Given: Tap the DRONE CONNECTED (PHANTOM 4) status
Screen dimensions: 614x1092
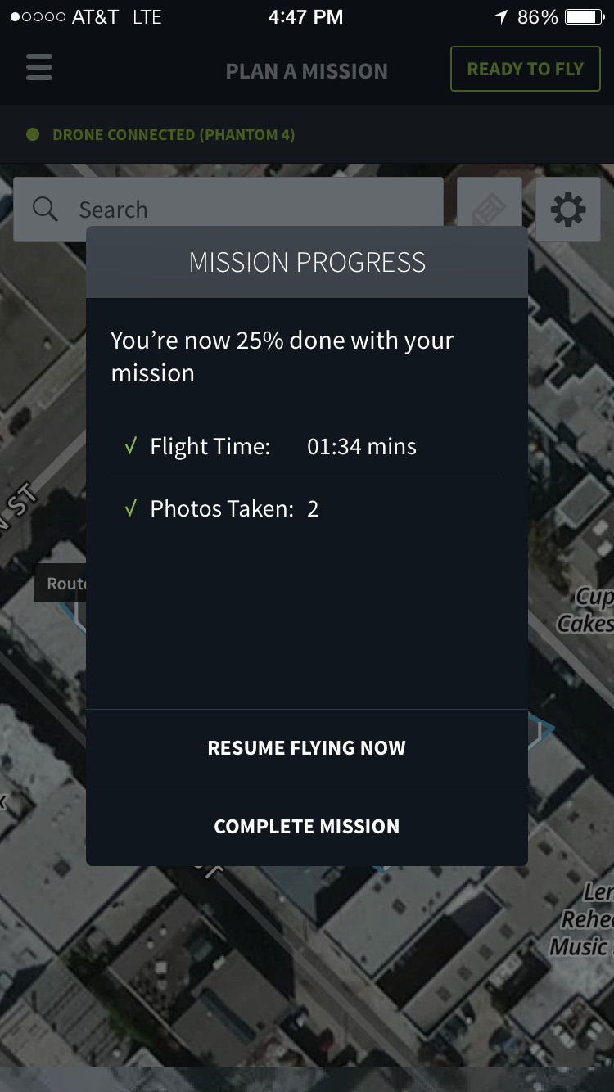Looking at the screenshot, I should tap(174, 134).
